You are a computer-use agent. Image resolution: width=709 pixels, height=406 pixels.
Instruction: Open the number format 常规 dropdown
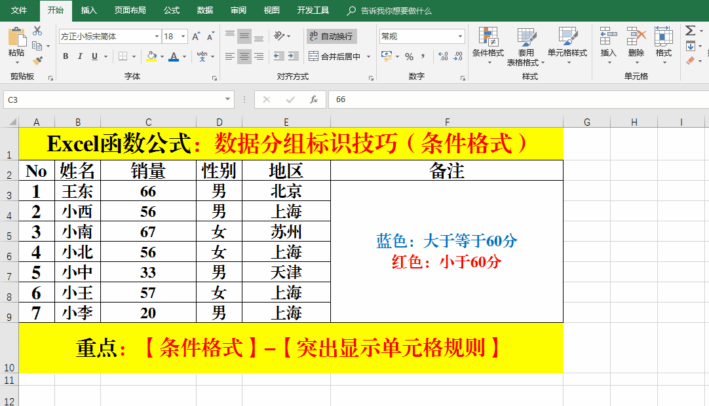click(461, 37)
